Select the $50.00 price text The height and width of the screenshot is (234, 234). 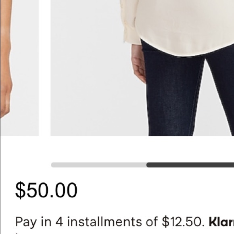pyautogui.click(x=46, y=190)
